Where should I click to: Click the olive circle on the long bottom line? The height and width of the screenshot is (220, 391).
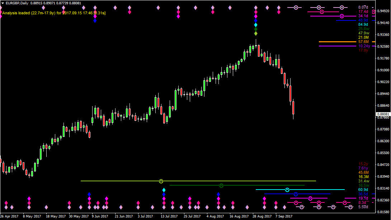point(161,181)
